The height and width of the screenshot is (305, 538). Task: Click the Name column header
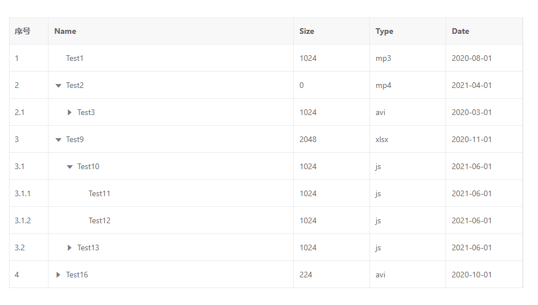click(x=65, y=32)
